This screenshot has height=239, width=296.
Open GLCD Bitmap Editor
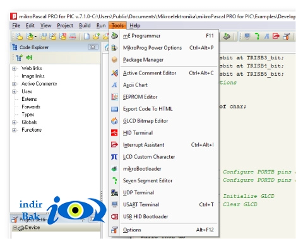coord(164,121)
